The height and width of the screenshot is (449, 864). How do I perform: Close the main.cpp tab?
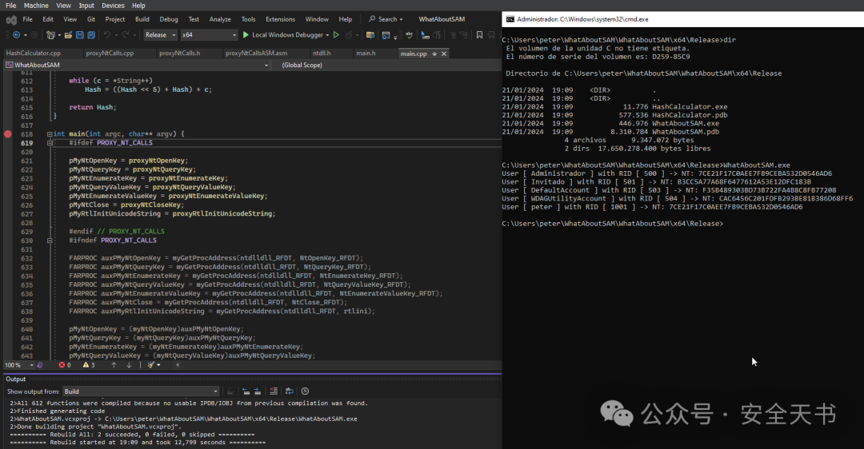click(443, 54)
